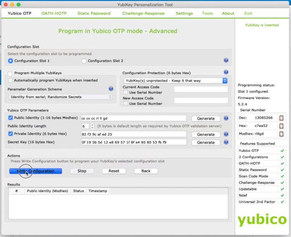Click Exit in the top menu
Image resolution: width=291 pixels, height=237 pixels.
click(x=248, y=13)
